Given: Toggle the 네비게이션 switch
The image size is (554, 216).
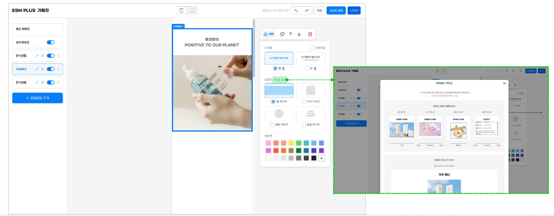Looking at the screenshot, I should click(x=51, y=42).
